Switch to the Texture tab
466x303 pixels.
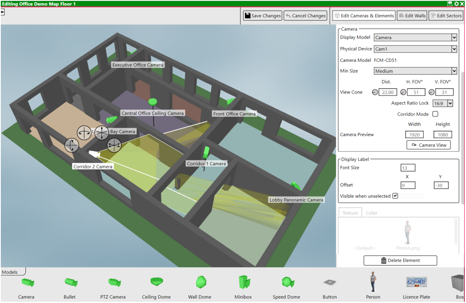(350, 213)
